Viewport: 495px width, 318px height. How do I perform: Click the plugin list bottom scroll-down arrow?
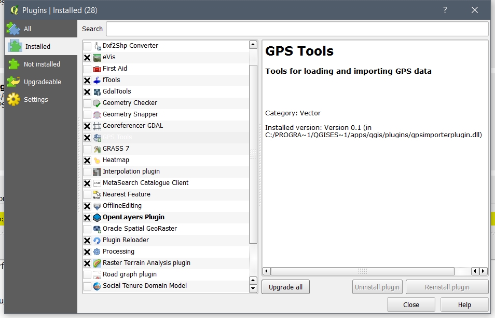(253, 288)
